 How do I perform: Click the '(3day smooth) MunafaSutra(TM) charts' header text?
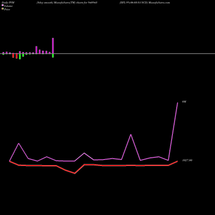[x=60, y=3]
